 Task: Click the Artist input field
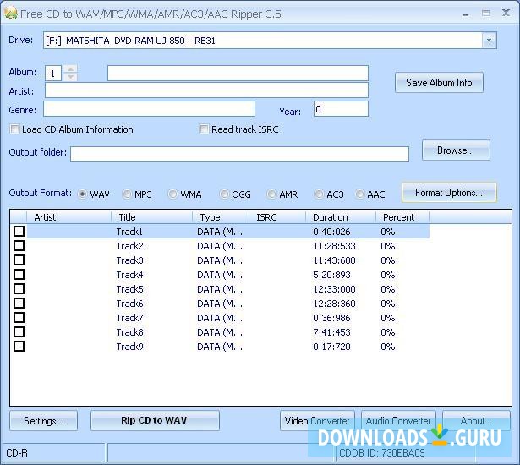pyautogui.click(x=206, y=90)
